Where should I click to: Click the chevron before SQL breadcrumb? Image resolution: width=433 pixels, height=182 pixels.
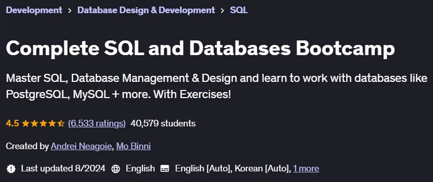(x=222, y=11)
